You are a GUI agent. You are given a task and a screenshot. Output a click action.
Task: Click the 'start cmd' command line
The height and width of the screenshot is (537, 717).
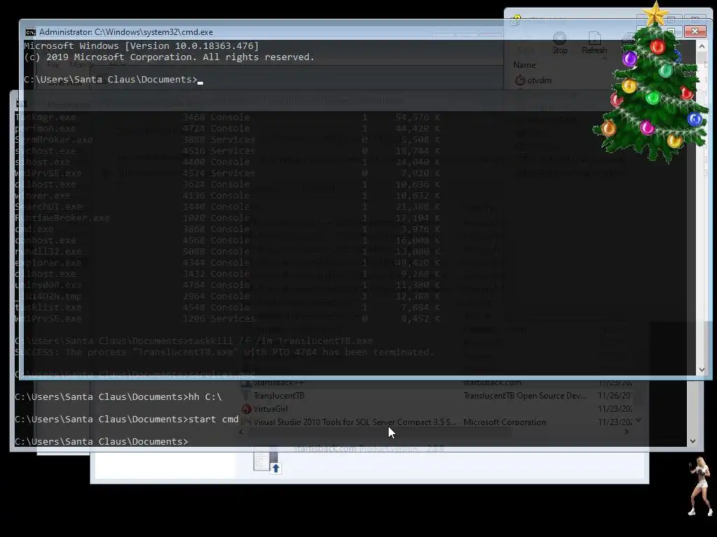click(127, 420)
